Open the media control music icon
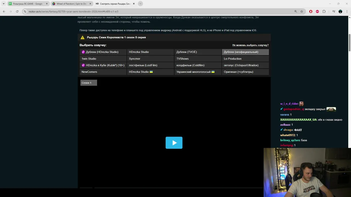351x197 pixels. click(334, 11)
